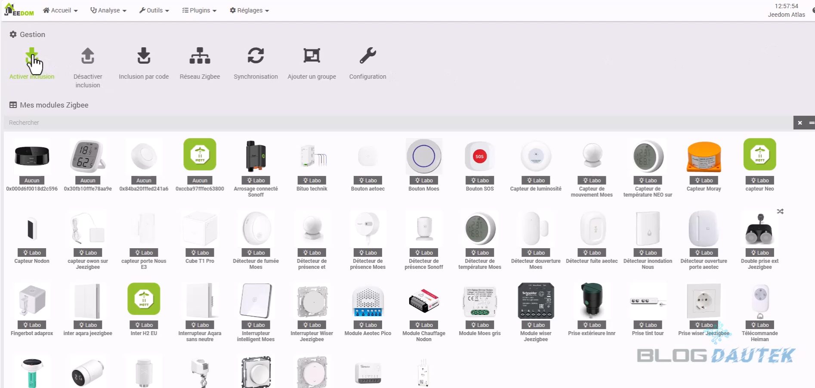815x388 pixels.
Task: Expand the Outils dropdown menu
Action: (154, 10)
